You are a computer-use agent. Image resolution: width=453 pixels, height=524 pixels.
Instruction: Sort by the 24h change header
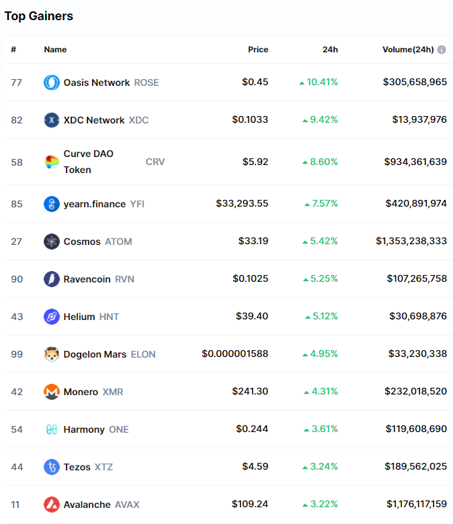click(330, 50)
